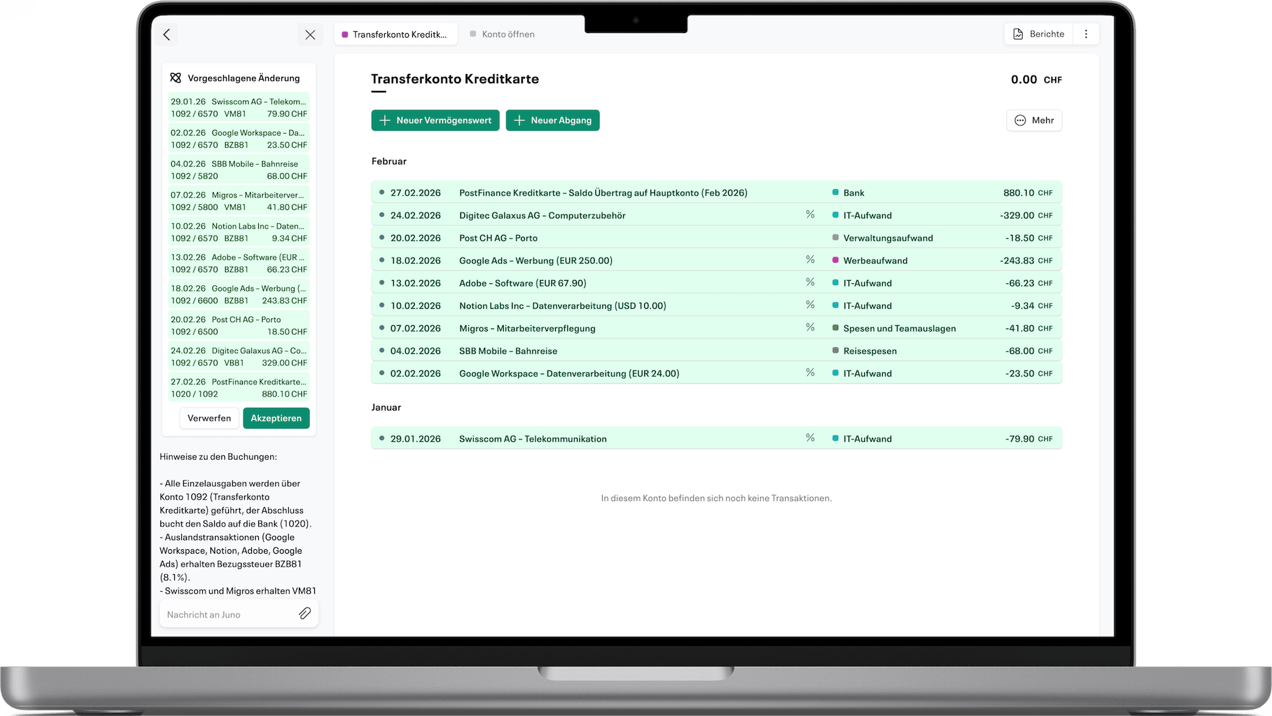Click sidebar entry 04.02.26 SBB Mobile
The image size is (1272, 716).
(238, 170)
